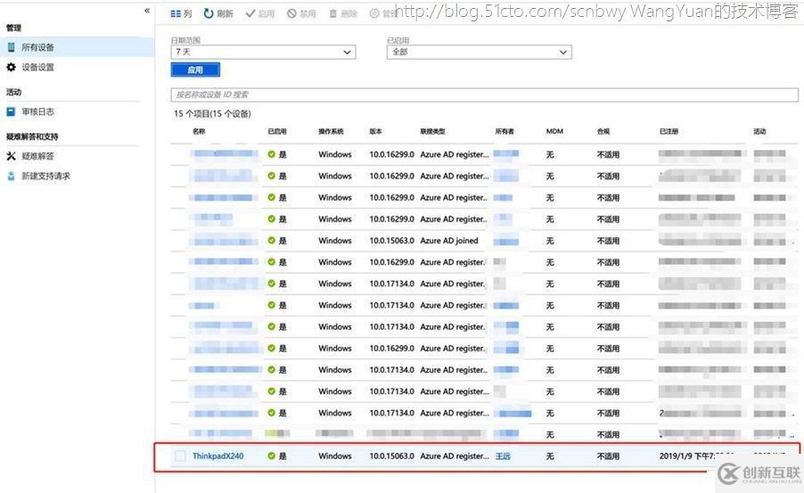Open owner 王远 link in ThinkpadX240 row
Screen dimensions: 804x493
(503, 456)
